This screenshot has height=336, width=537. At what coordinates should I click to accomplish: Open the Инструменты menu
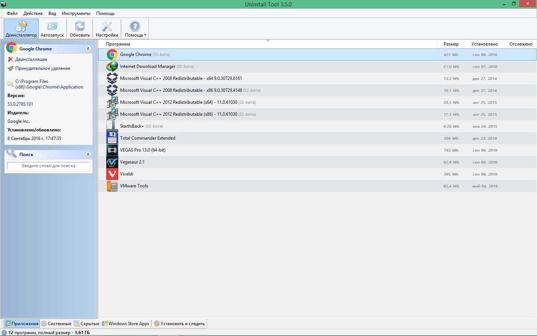click(76, 13)
